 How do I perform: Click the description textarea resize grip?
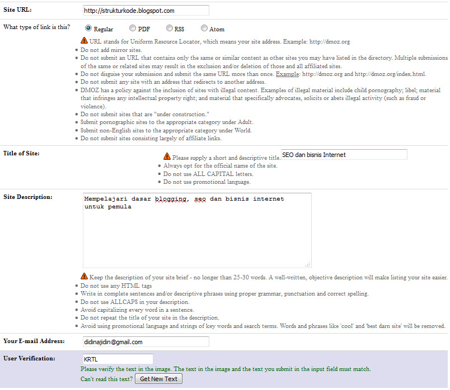point(308,264)
